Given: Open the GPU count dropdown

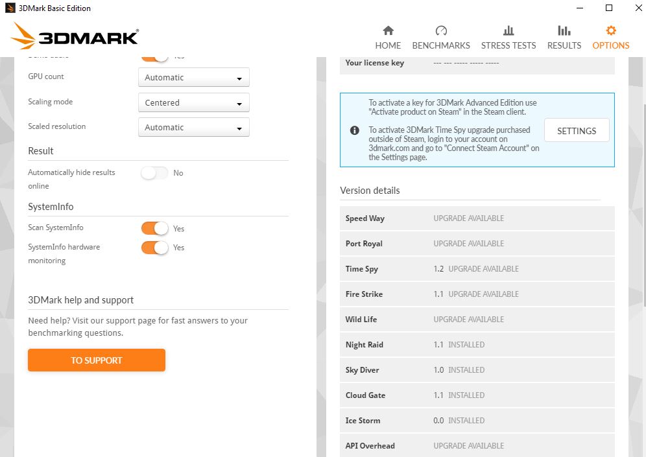Looking at the screenshot, I should coord(194,77).
